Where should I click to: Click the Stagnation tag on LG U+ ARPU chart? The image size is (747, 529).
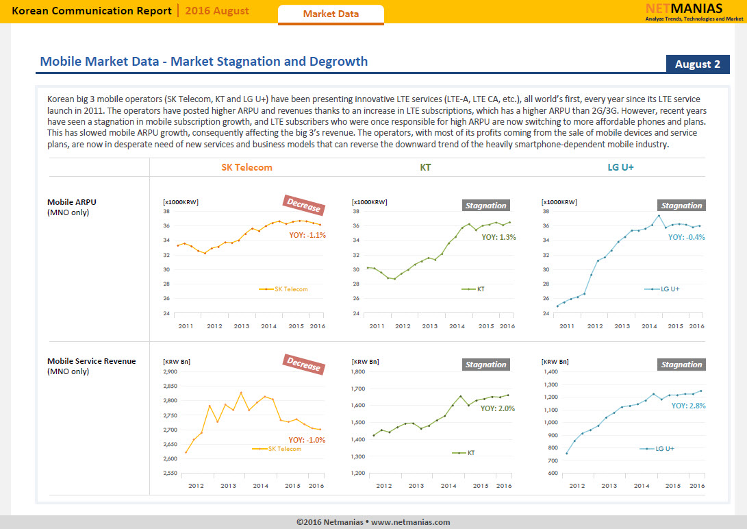681,206
